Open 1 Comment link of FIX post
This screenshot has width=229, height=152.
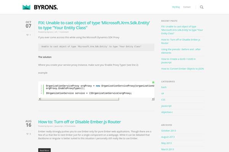(x=63, y=32)
